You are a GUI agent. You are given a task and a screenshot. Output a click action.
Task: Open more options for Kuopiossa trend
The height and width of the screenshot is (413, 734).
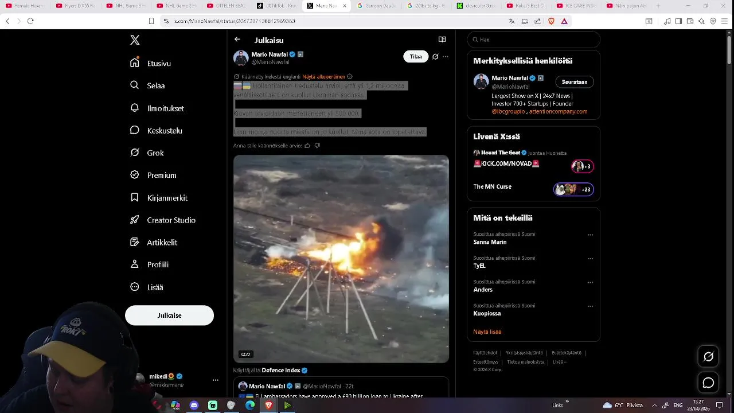[590, 306]
